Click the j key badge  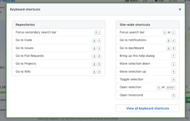[x=173, y=64]
